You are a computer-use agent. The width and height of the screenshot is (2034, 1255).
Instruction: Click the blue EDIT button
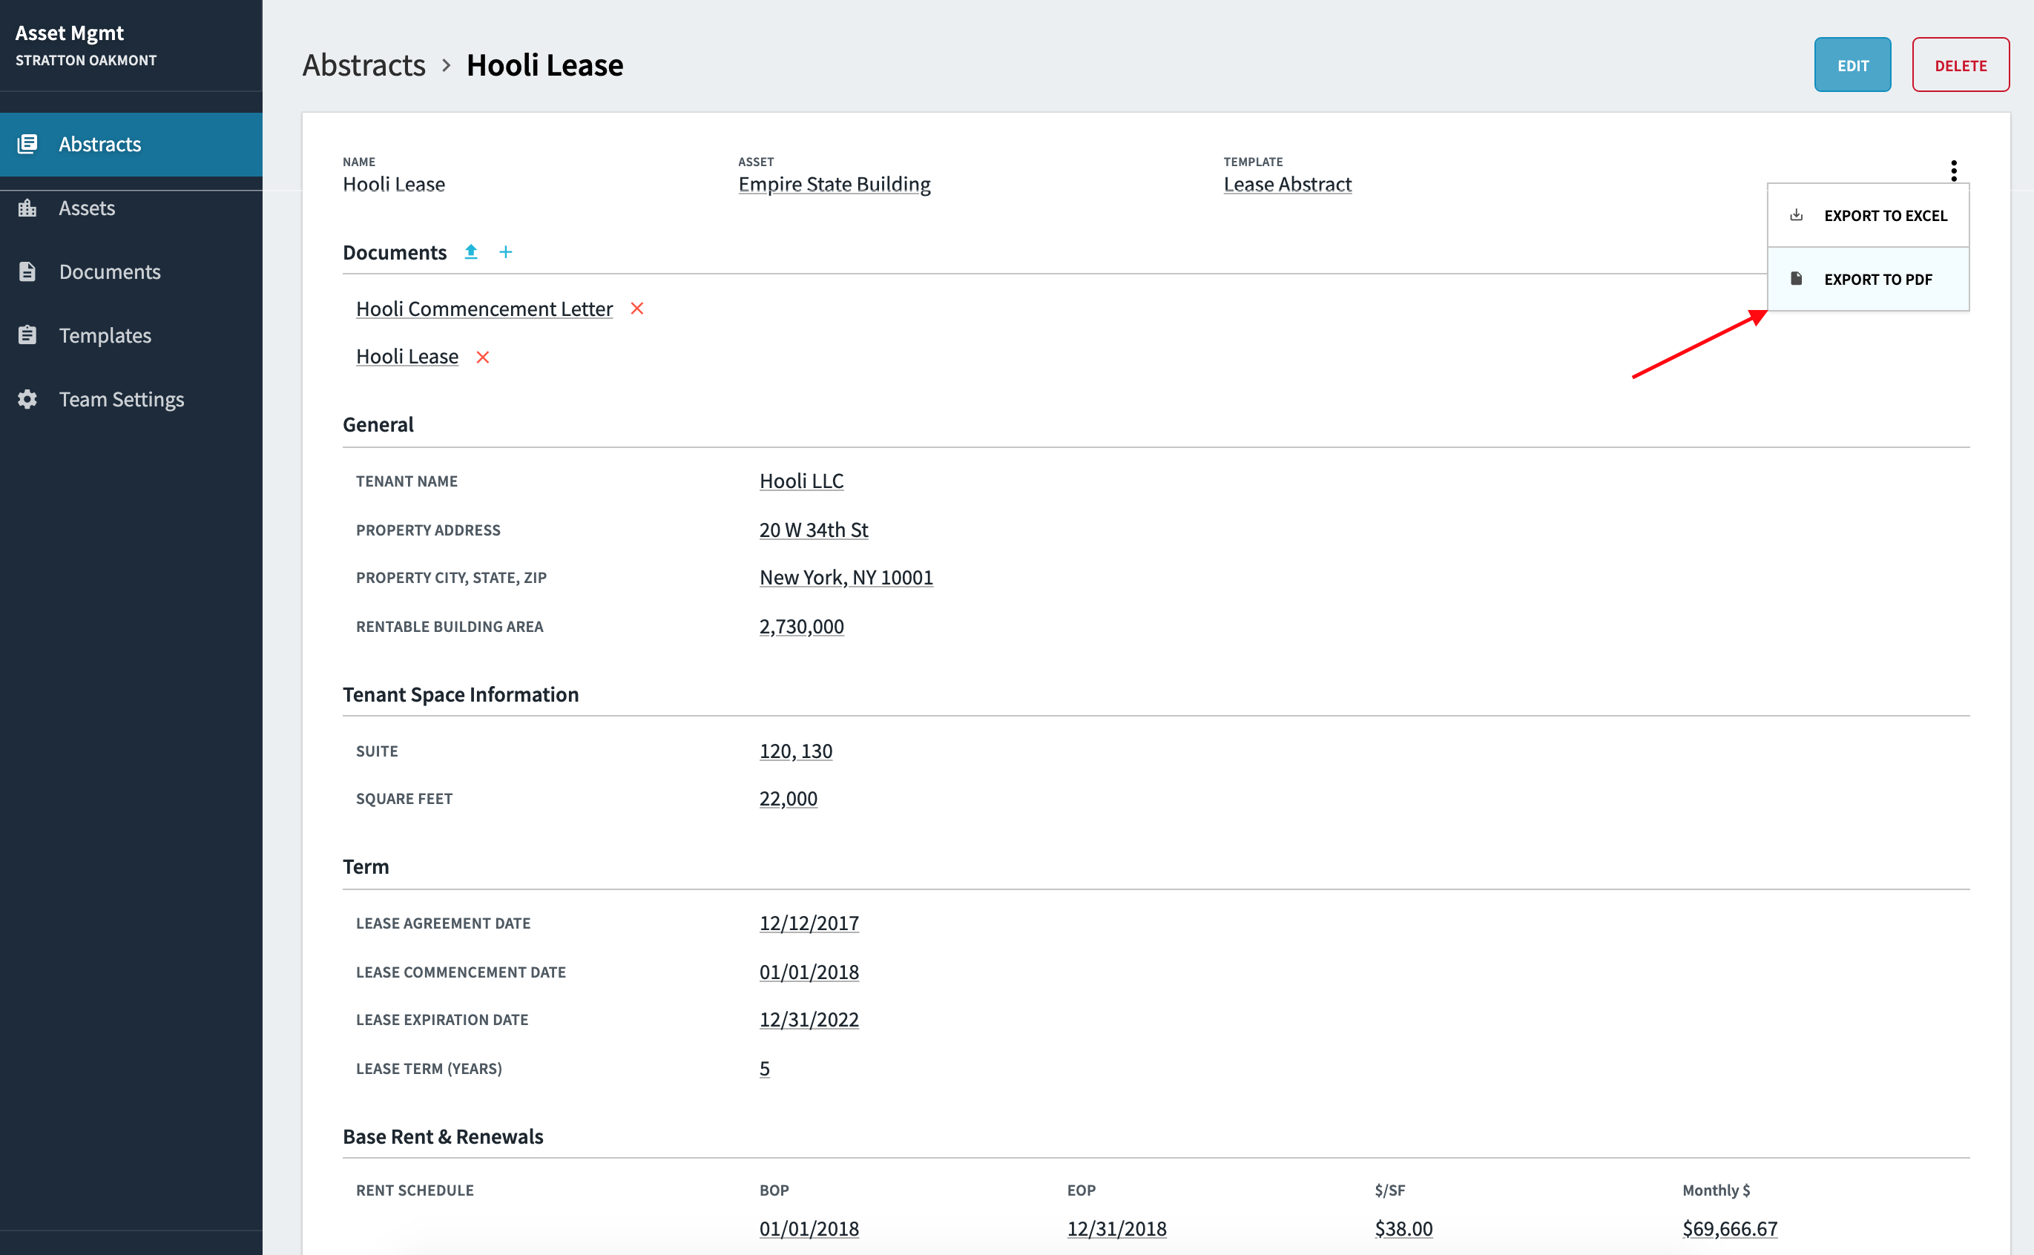pyautogui.click(x=1852, y=65)
